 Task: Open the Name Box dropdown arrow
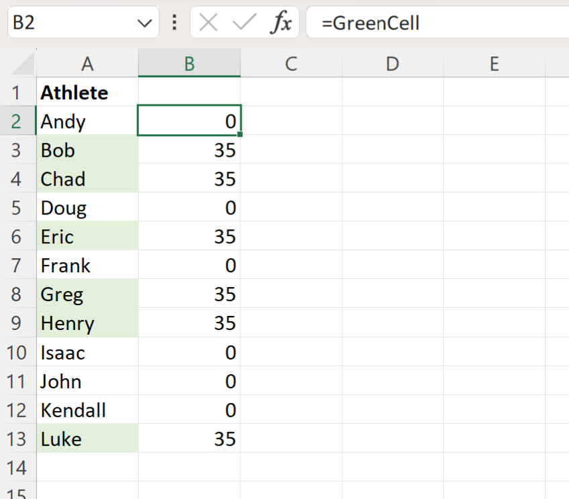click(144, 22)
